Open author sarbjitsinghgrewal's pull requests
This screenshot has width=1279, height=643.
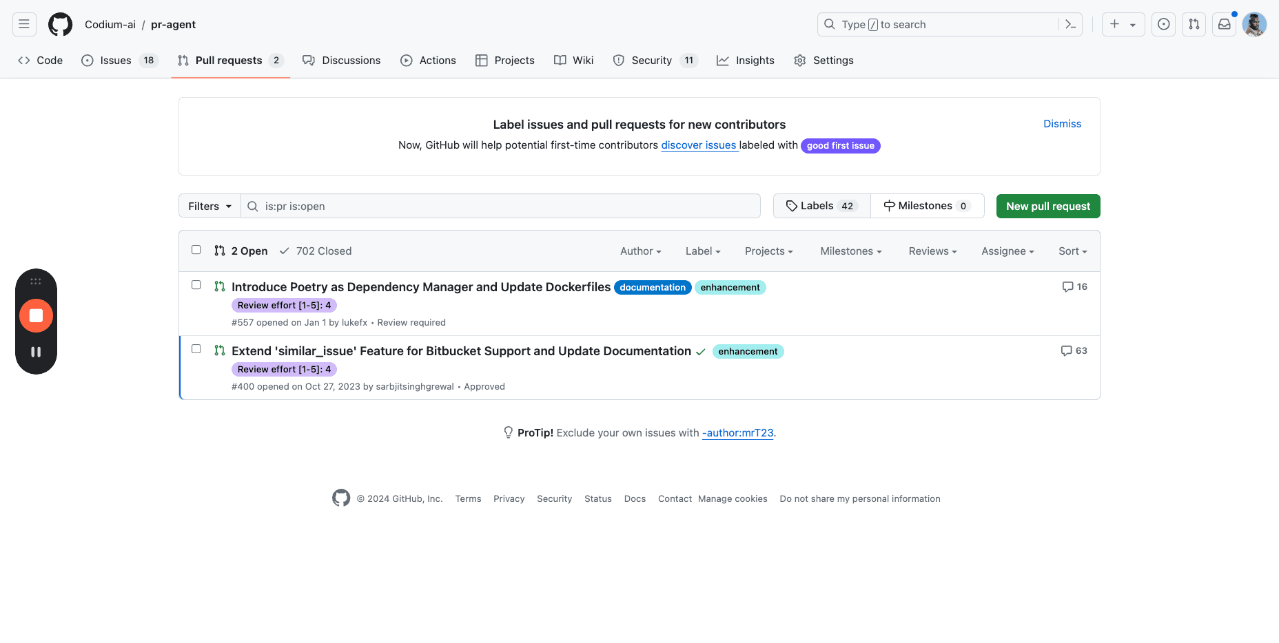[x=415, y=387]
